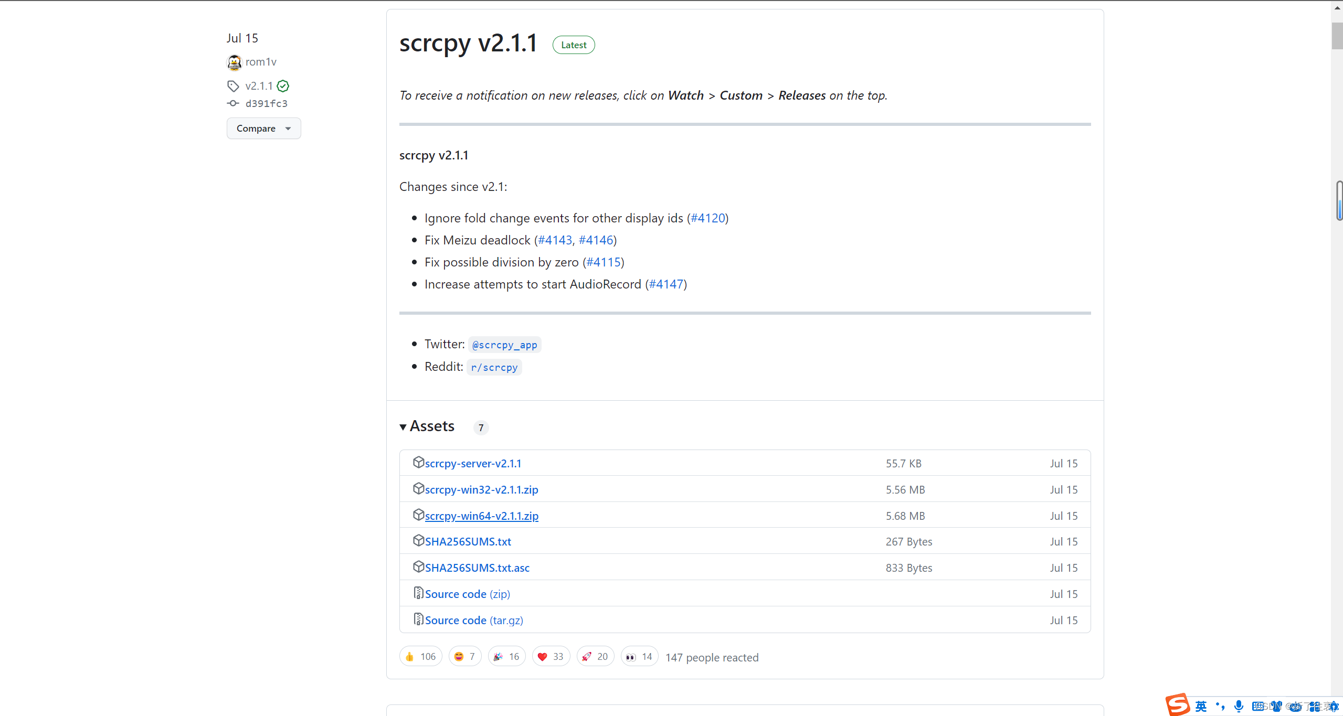The width and height of the screenshot is (1343, 716).
Task: Open issue #4146 link
Action: pos(596,240)
